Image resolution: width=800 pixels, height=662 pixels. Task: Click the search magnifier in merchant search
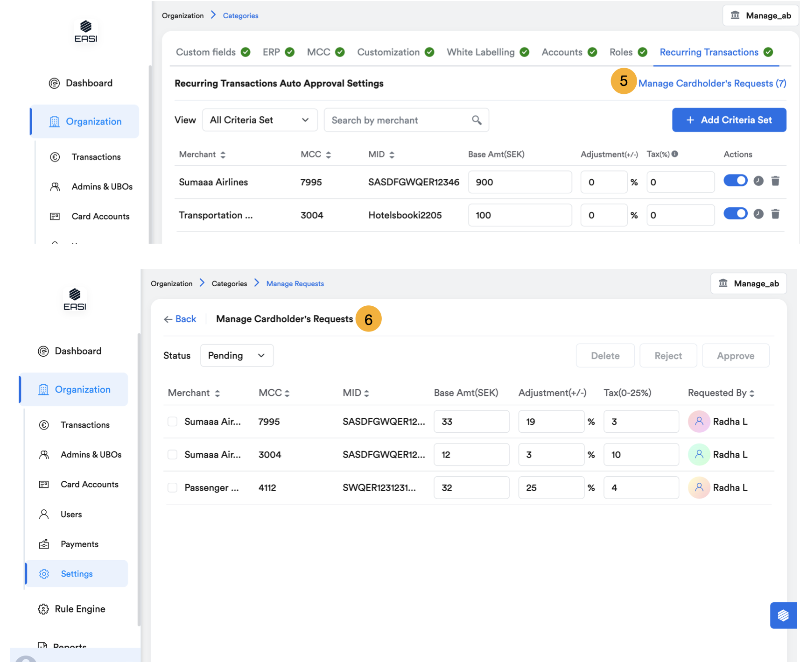[x=477, y=120]
